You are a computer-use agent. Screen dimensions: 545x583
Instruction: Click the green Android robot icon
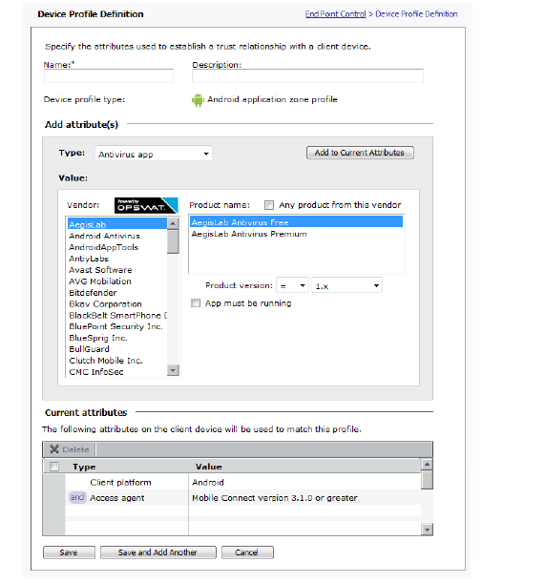click(x=198, y=100)
